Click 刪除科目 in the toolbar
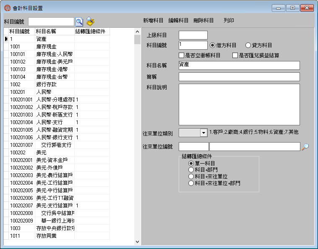 click(203, 21)
